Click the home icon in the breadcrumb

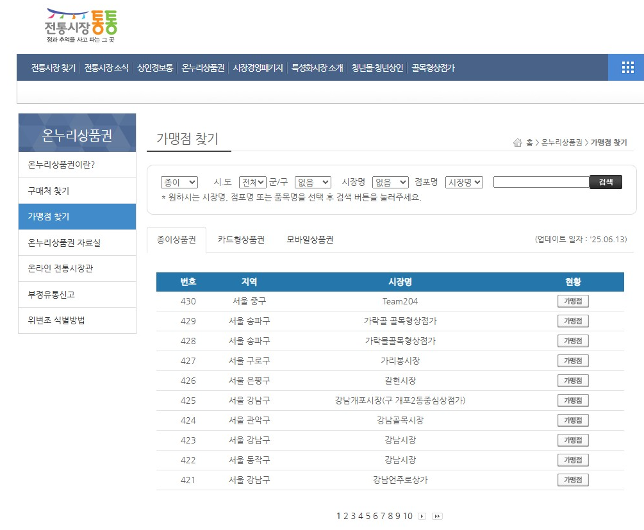click(x=518, y=142)
